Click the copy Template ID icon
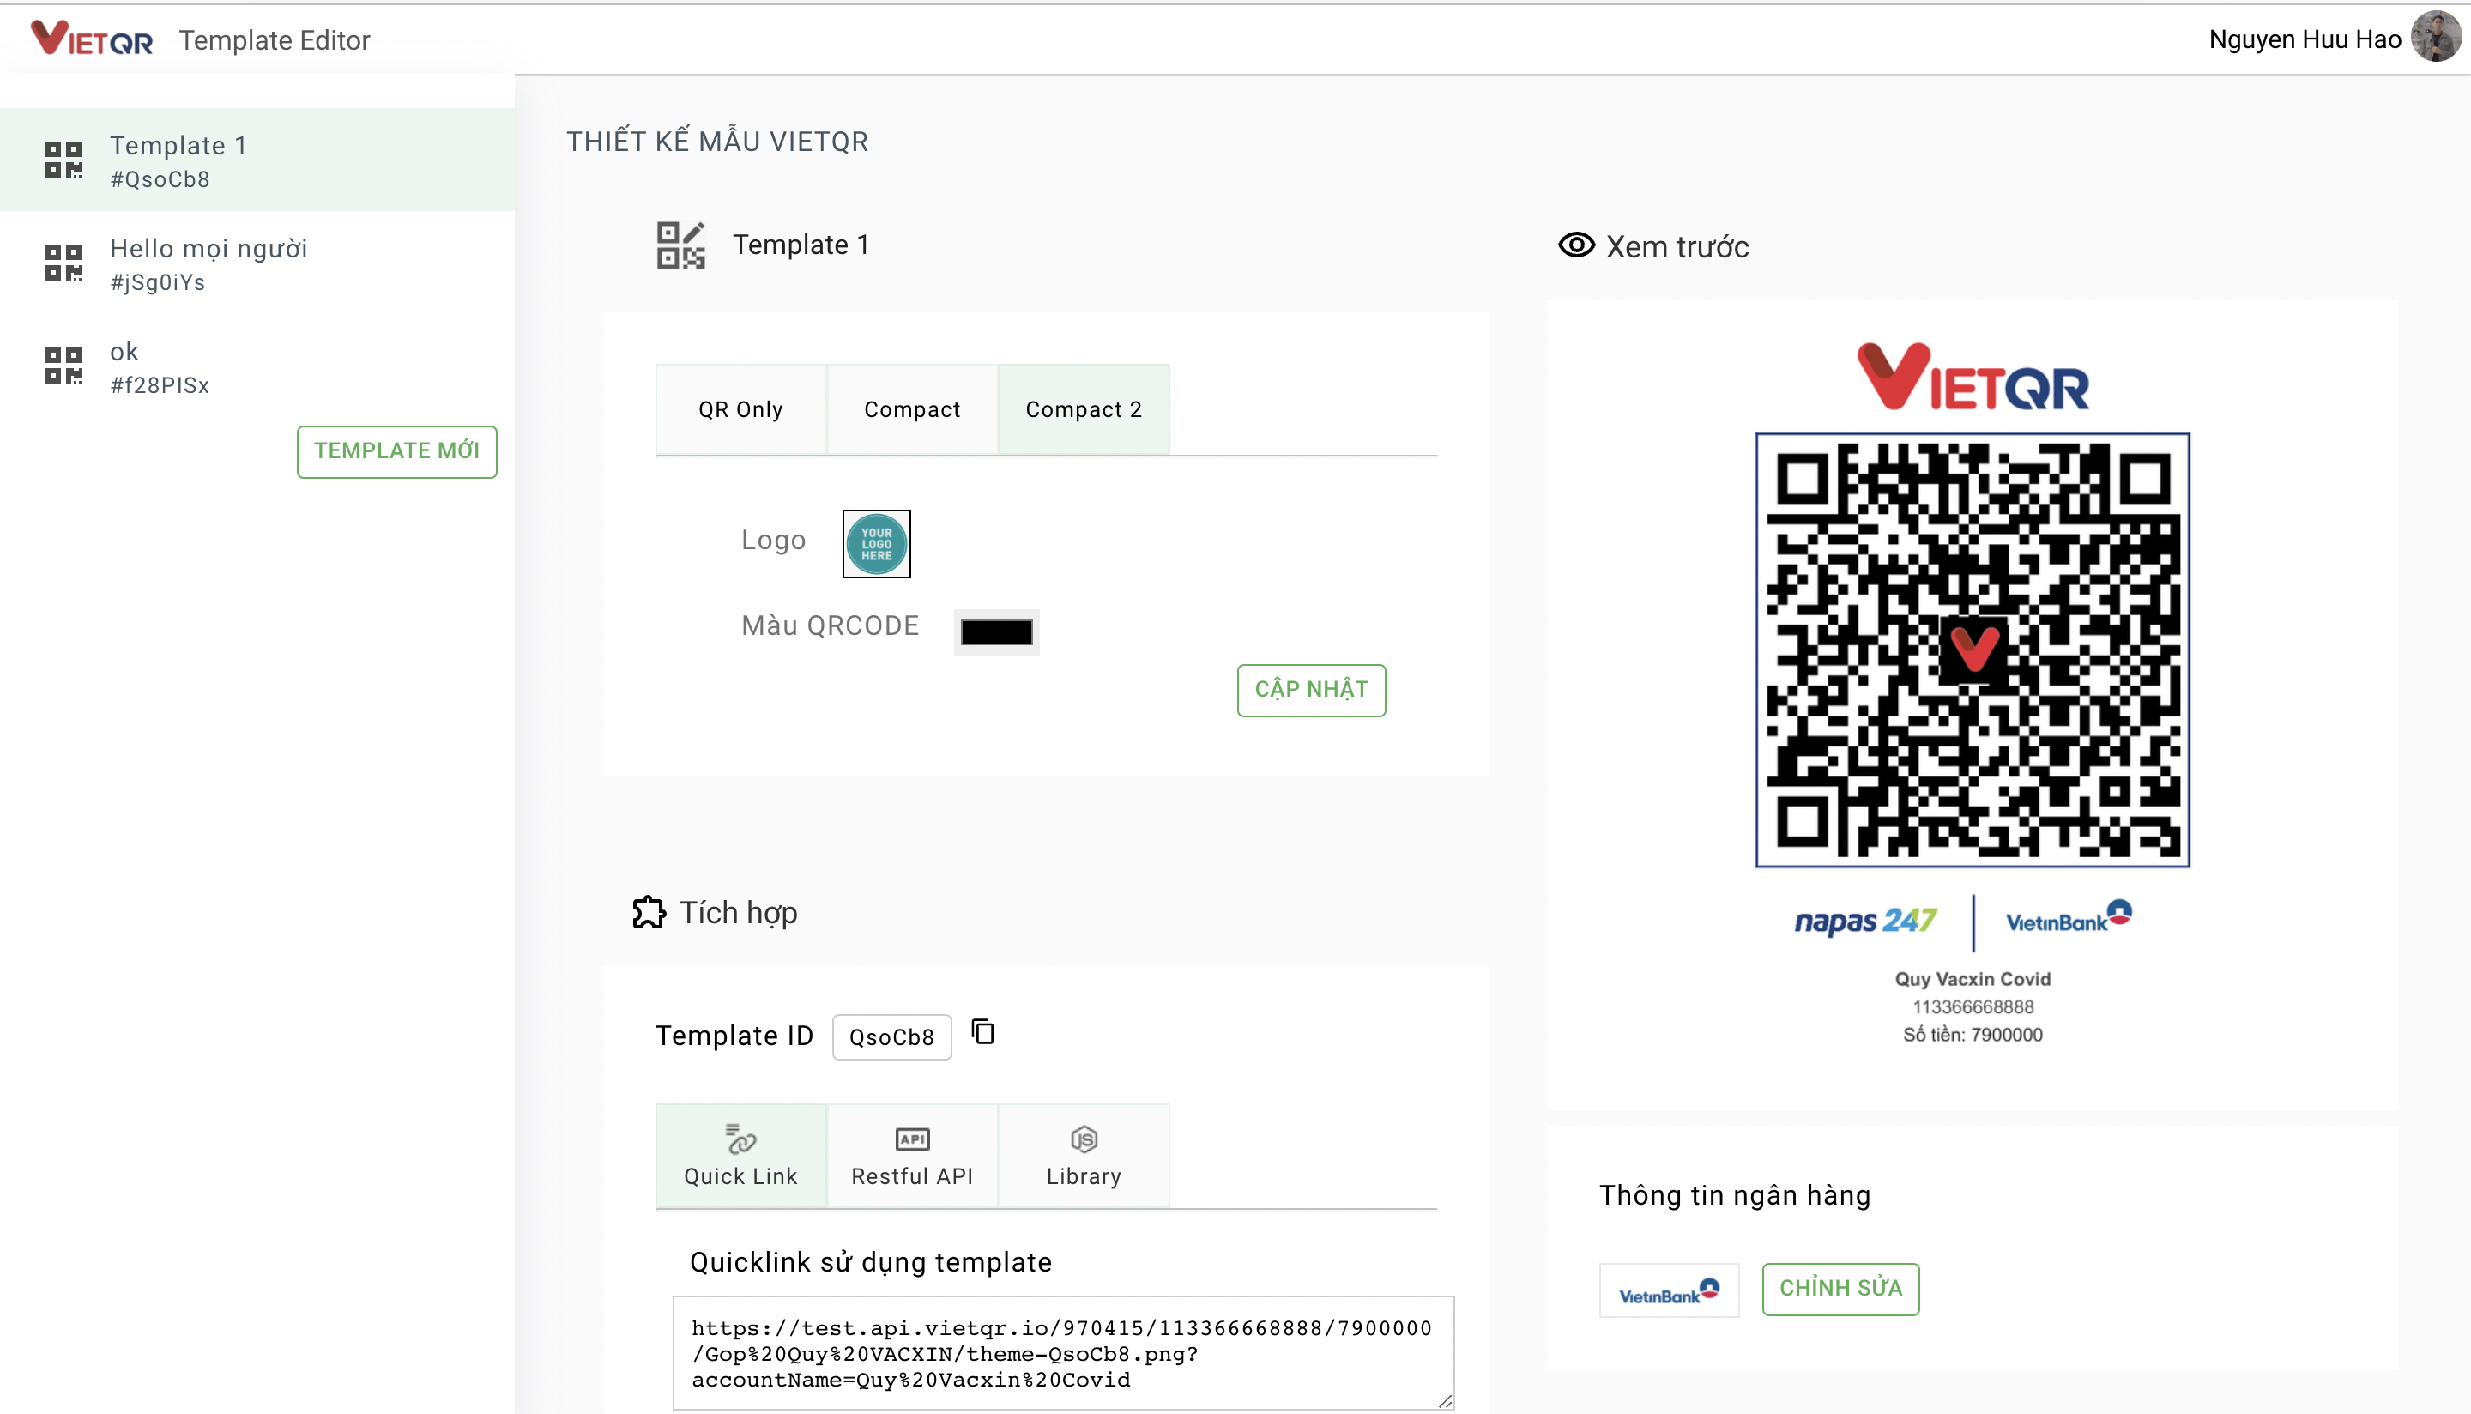 pos(982,1032)
